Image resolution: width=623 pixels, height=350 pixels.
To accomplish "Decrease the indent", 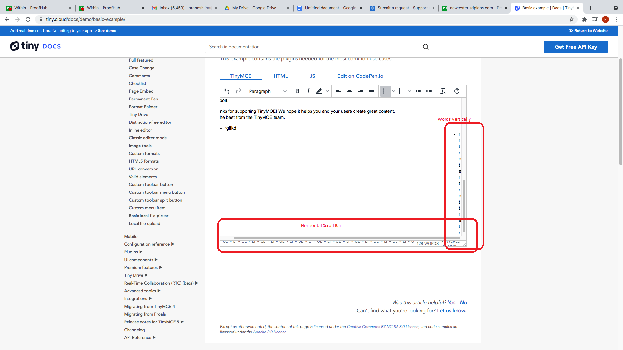I will tap(418, 91).
